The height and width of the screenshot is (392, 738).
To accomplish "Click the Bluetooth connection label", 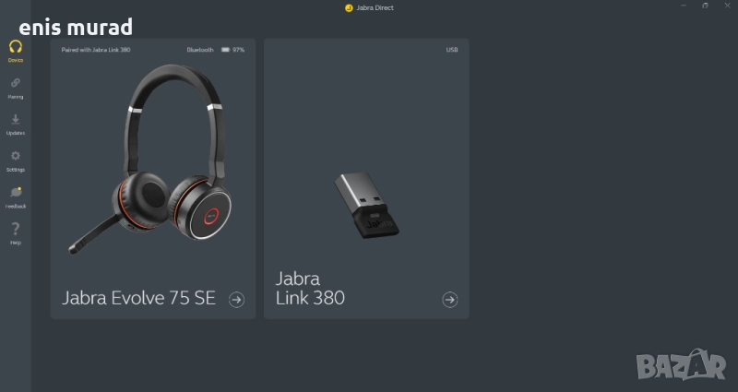I will 200,50.
